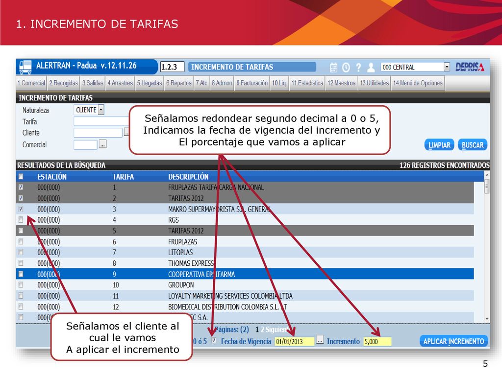
Task: Uncheck checkbox for tarifa 2 TARIFAS 2012
Action: pos(21,198)
